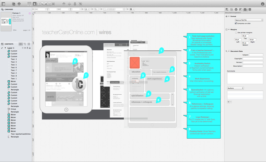Click the Send to Back icon

(x=70, y=4)
